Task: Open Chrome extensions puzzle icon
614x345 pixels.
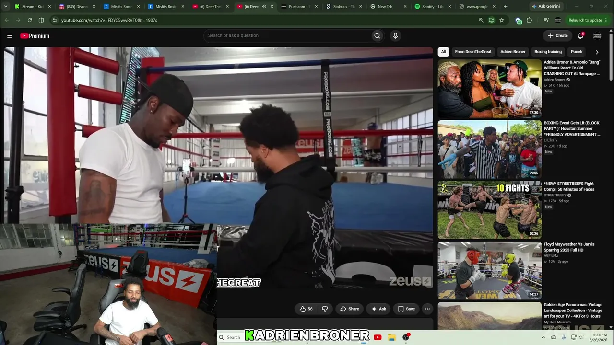Action: pyautogui.click(x=530, y=20)
